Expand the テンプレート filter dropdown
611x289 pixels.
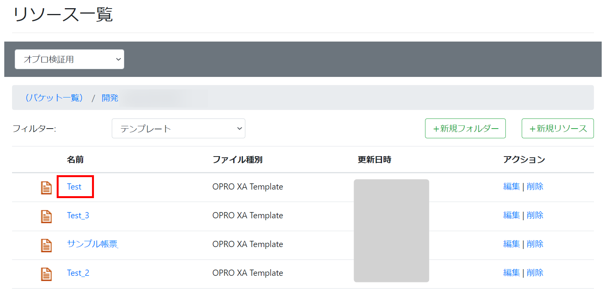(178, 129)
